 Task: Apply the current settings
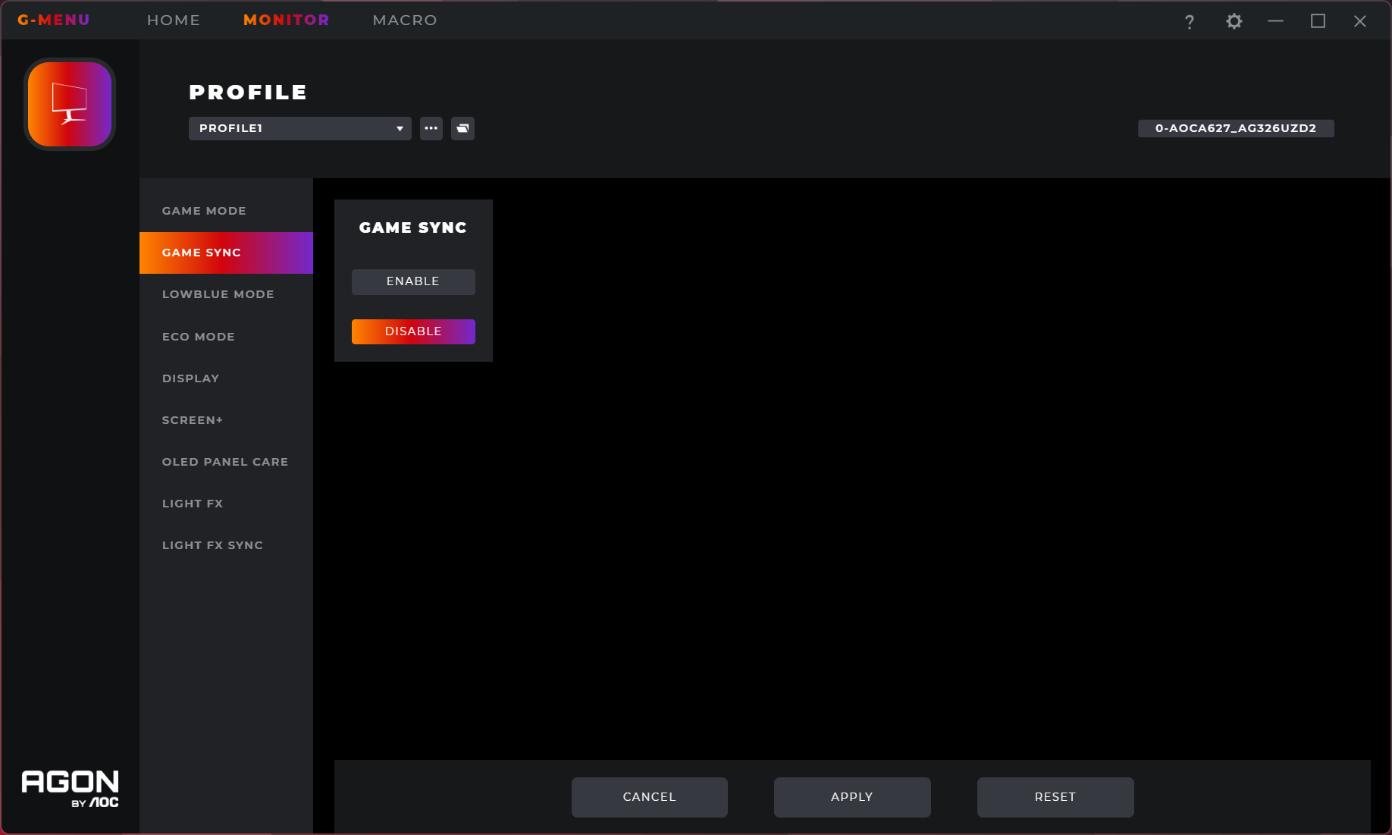852,797
